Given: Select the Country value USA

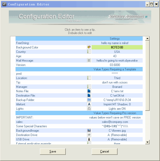Looking at the screenshot, I should tap(117, 52).
